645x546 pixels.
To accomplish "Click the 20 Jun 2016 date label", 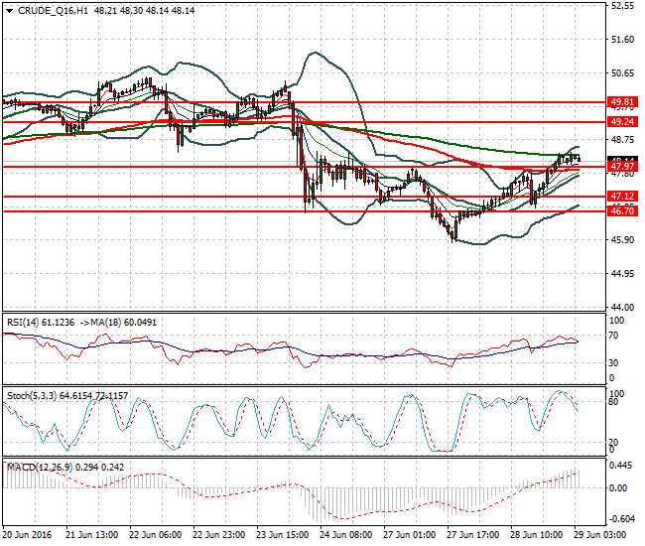I will coord(27,535).
